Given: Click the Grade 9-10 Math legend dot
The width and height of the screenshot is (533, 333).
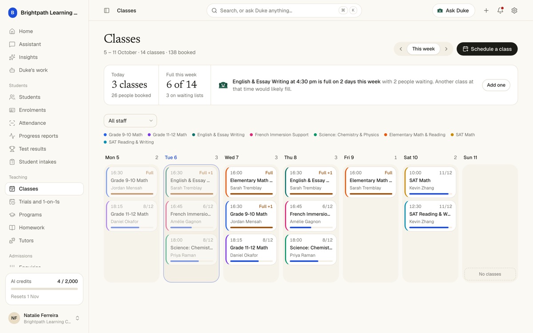Looking at the screenshot, I should (105, 135).
